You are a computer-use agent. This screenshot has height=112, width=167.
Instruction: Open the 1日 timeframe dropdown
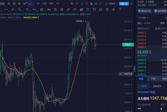(x=31, y=4)
